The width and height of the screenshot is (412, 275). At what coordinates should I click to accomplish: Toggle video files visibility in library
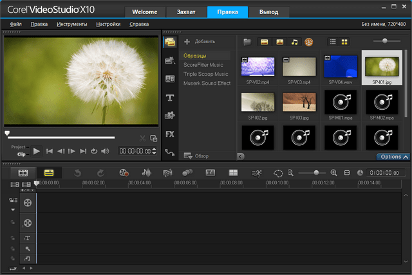click(264, 42)
